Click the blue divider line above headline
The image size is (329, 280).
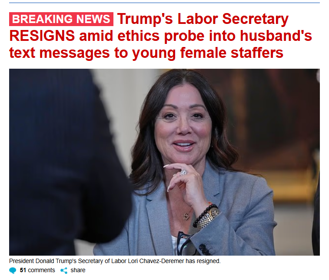click(x=164, y=3)
